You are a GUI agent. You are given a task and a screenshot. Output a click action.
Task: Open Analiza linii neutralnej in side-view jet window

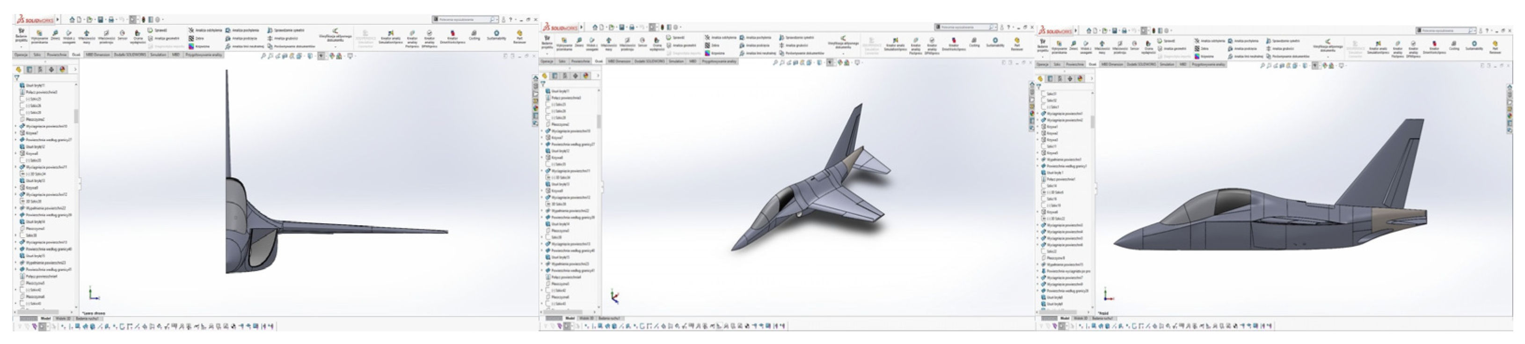pos(1246,56)
